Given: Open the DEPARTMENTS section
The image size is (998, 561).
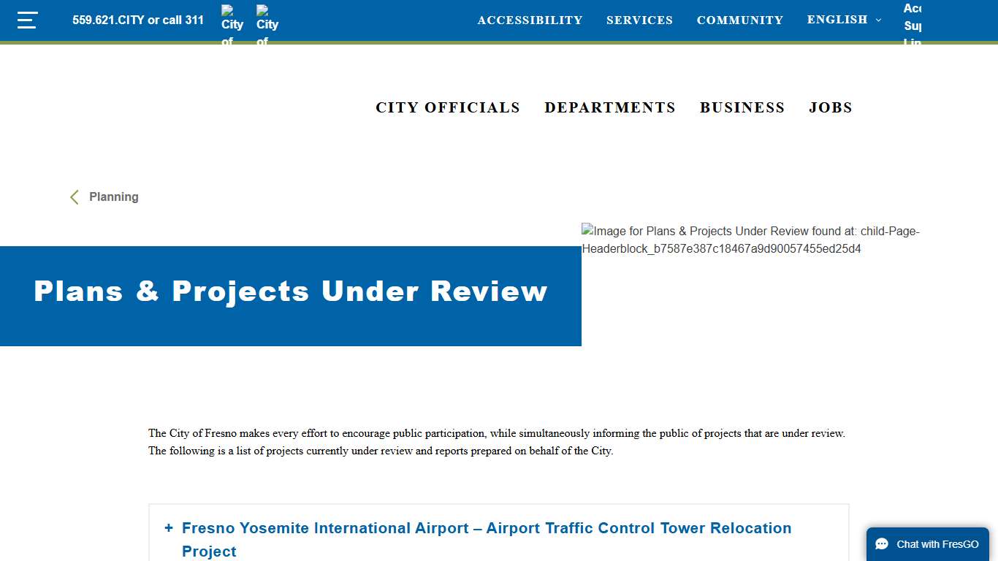Looking at the screenshot, I should 610,107.
